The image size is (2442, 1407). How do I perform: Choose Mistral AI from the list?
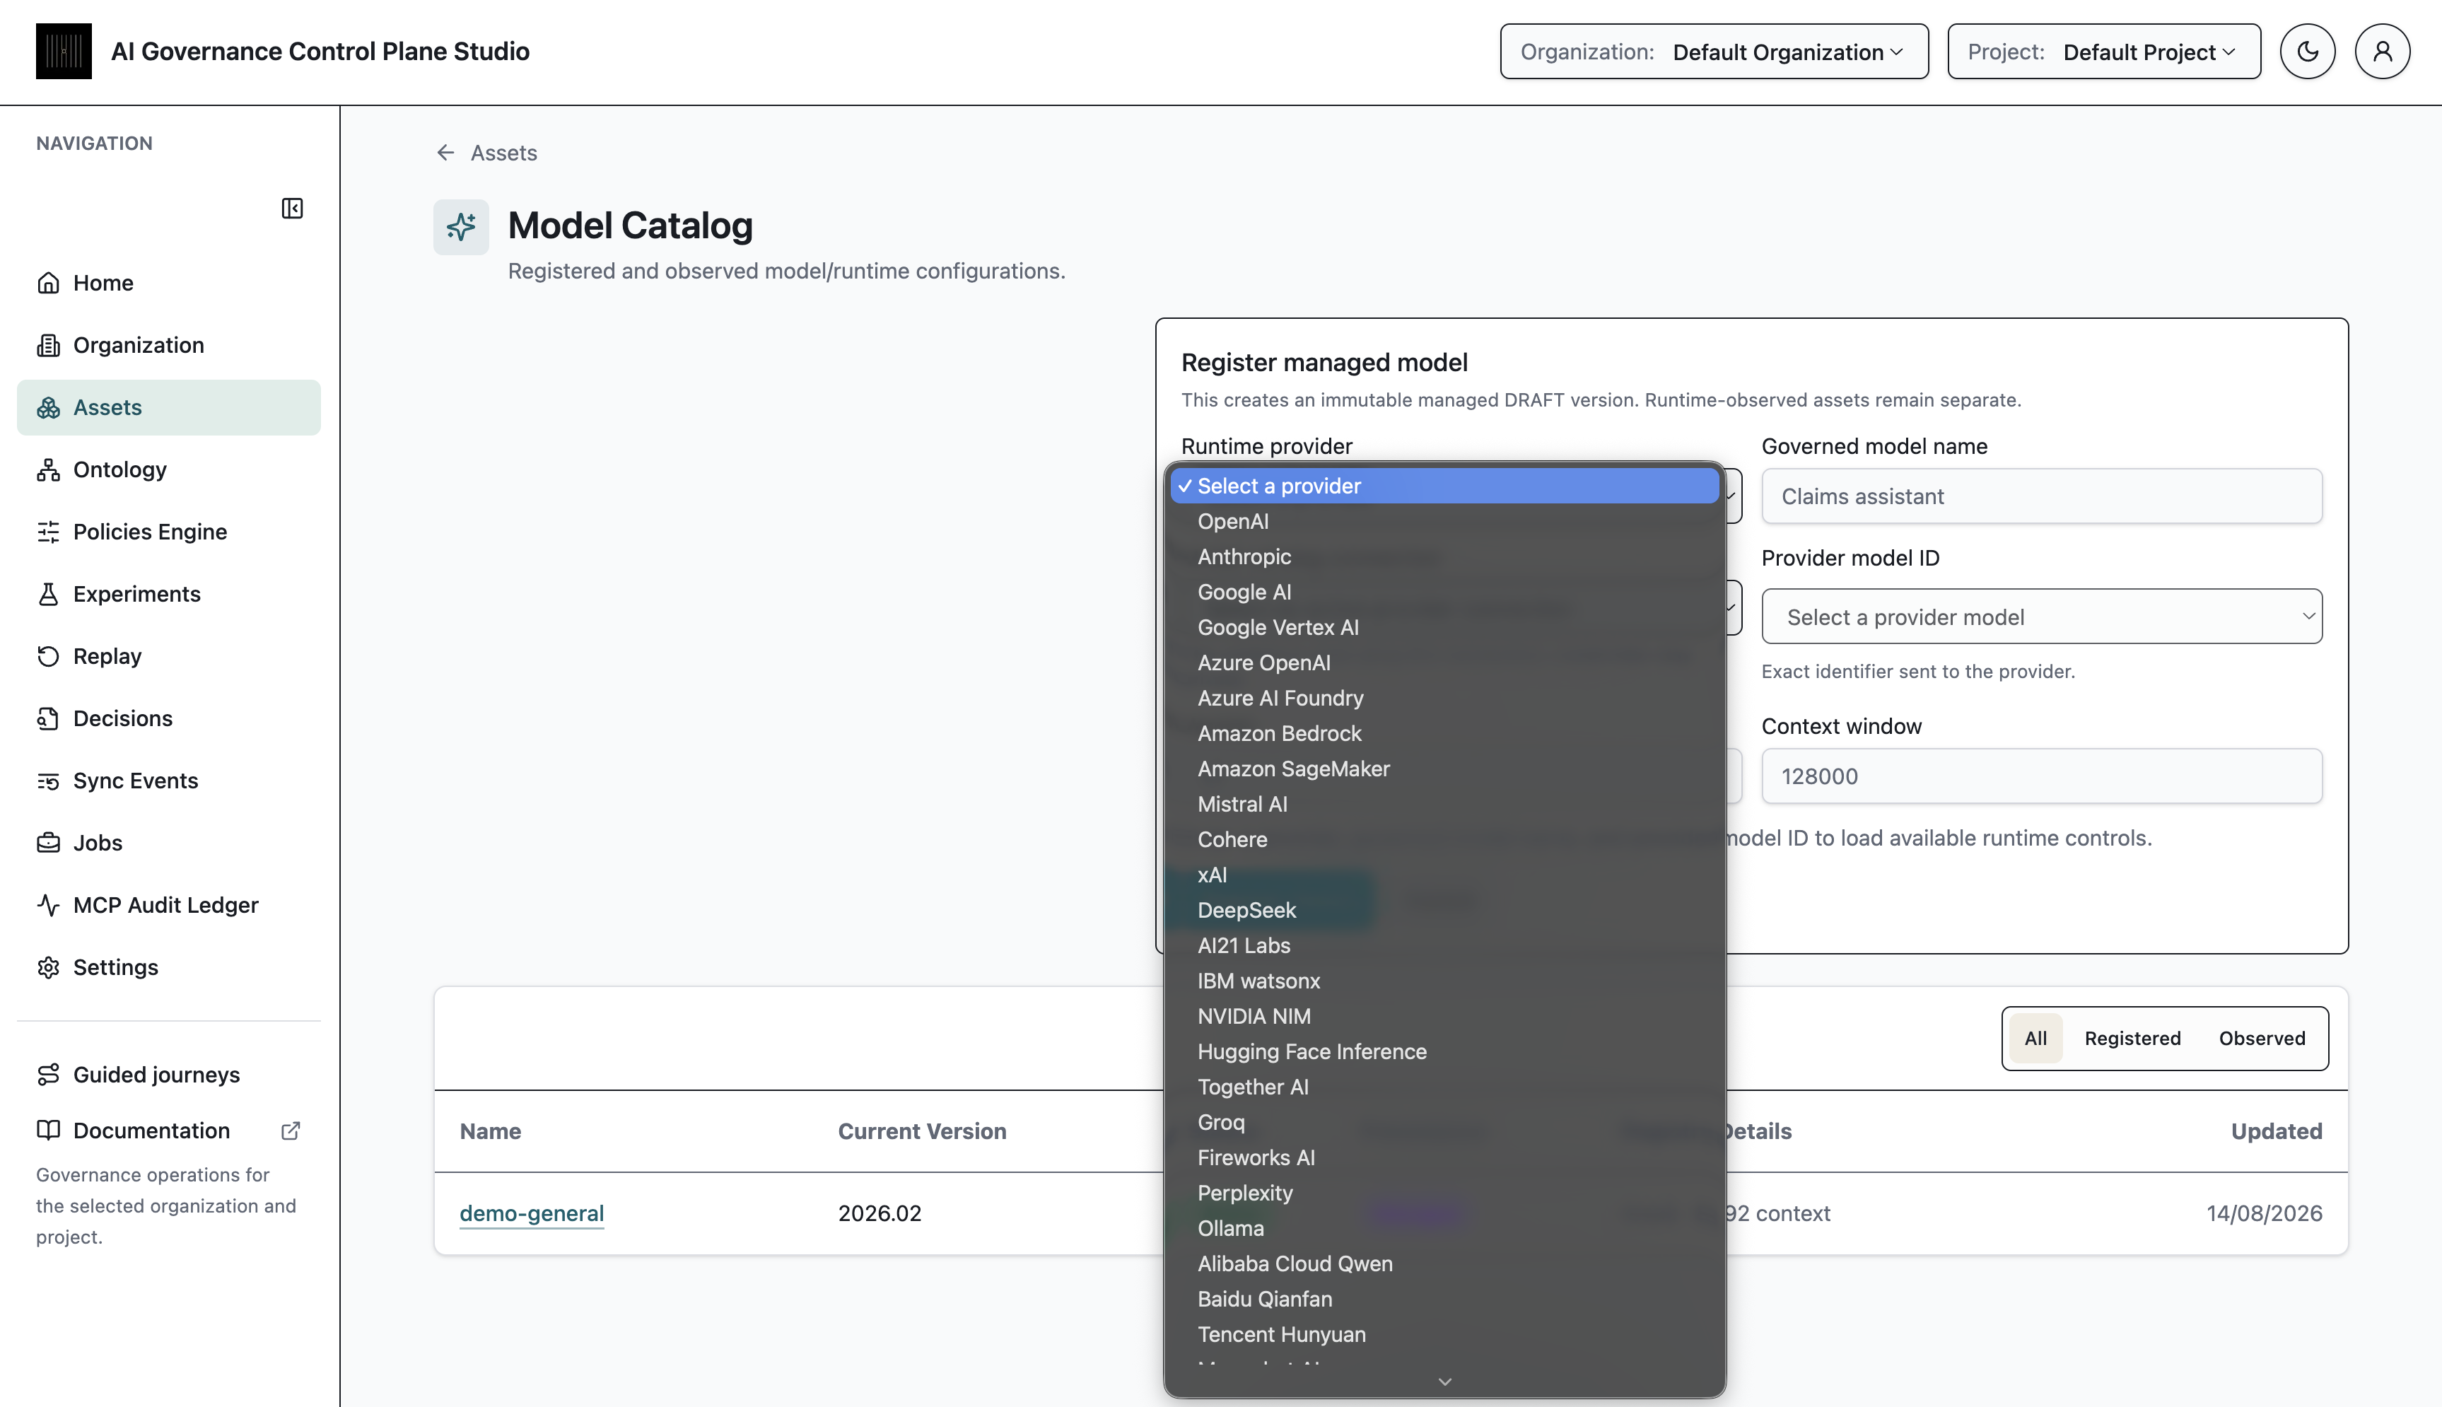1444,805
